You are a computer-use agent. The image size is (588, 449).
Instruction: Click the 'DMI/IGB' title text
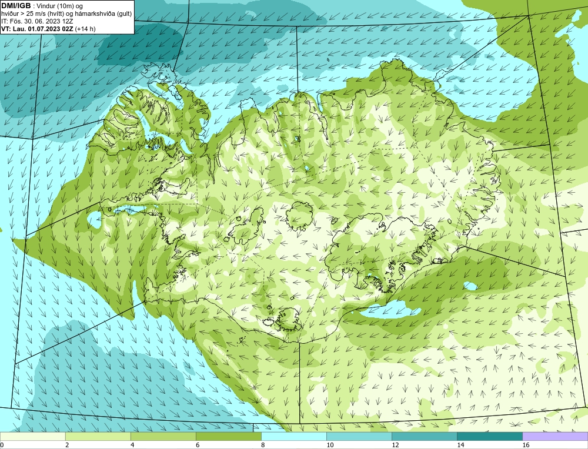(16, 6)
